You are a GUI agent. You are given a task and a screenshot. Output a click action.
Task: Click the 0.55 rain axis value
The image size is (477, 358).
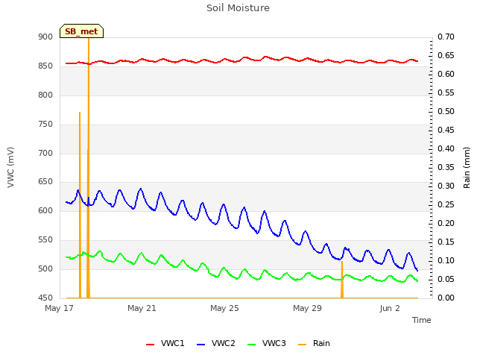(446, 92)
